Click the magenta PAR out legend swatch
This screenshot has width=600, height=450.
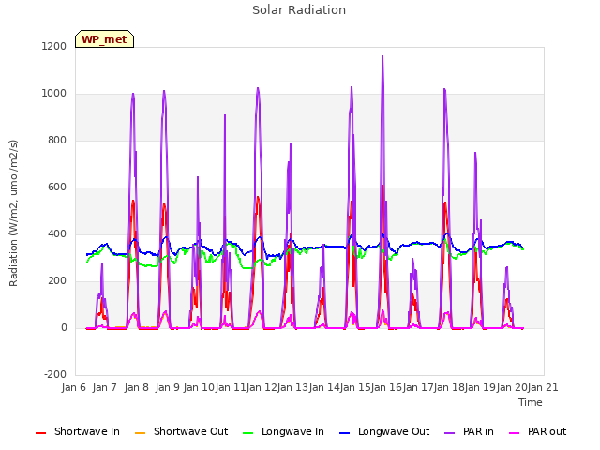pyautogui.click(x=515, y=433)
